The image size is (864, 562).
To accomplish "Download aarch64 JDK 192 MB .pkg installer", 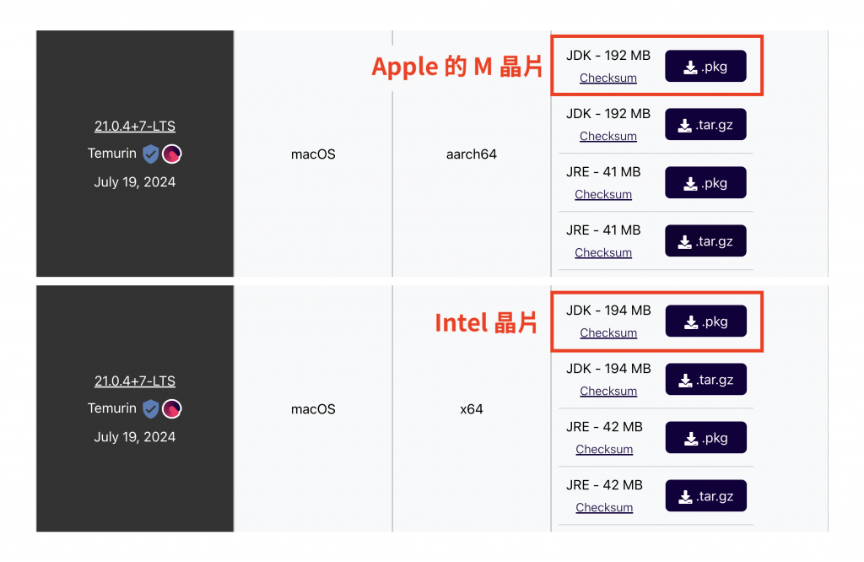I will pyautogui.click(x=705, y=66).
